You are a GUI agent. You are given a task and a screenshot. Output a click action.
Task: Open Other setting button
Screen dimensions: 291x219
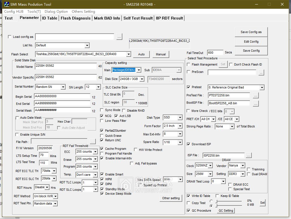171,198
